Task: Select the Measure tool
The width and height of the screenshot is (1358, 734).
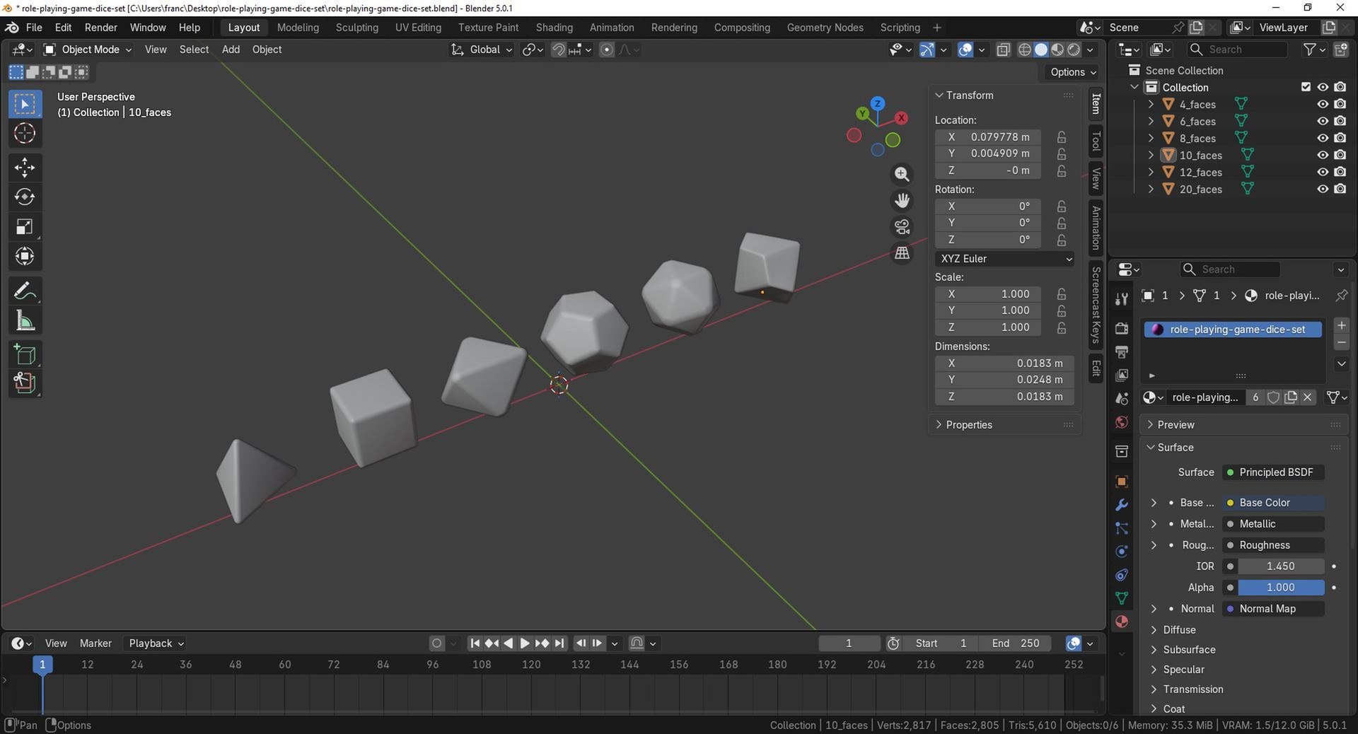Action: click(x=25, y=321)
